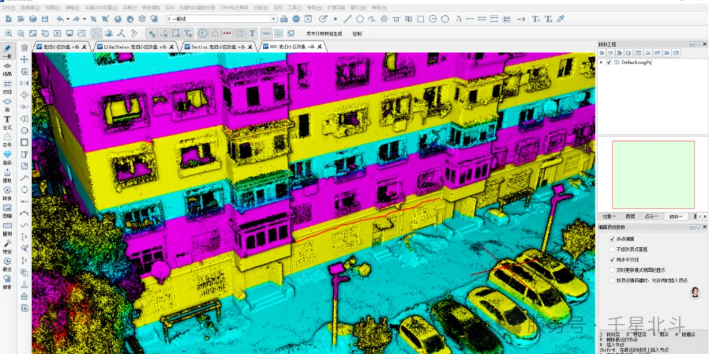Click the large T text icon in second toolbar
Image resolution: width=709 pixels, height=354 pixels.
click(252, 33)
